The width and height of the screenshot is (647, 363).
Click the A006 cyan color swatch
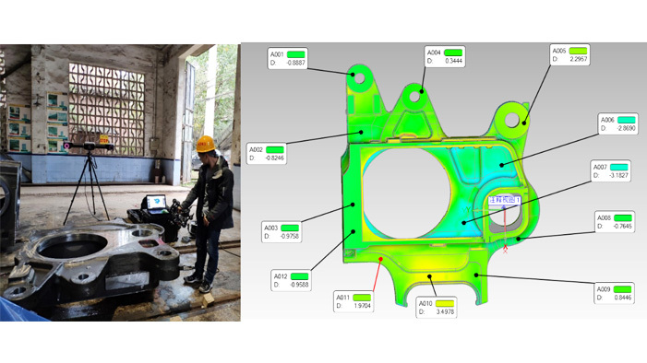pyautogui.click(x=626, y=120)
